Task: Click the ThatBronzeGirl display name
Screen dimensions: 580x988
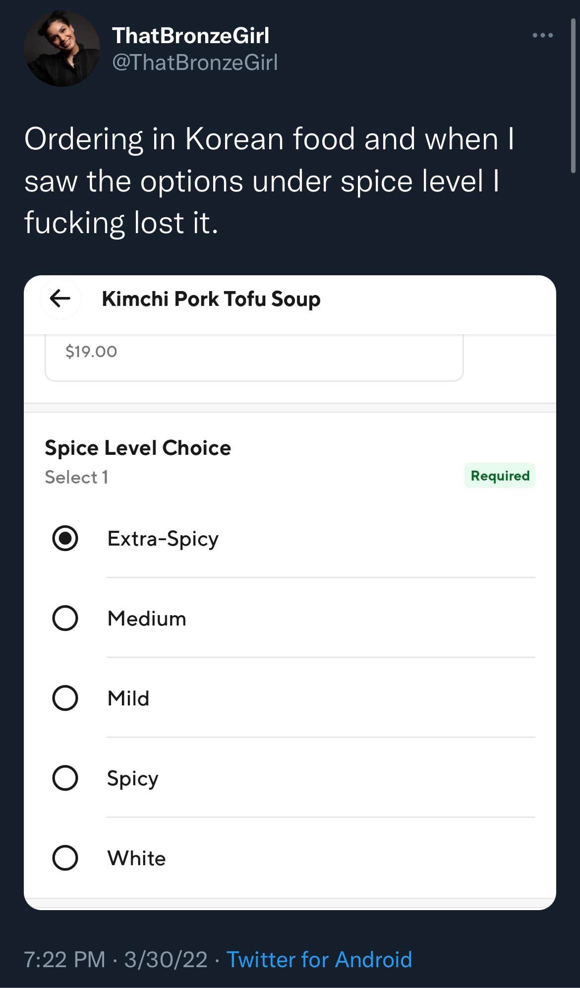Action: (190, 36)
